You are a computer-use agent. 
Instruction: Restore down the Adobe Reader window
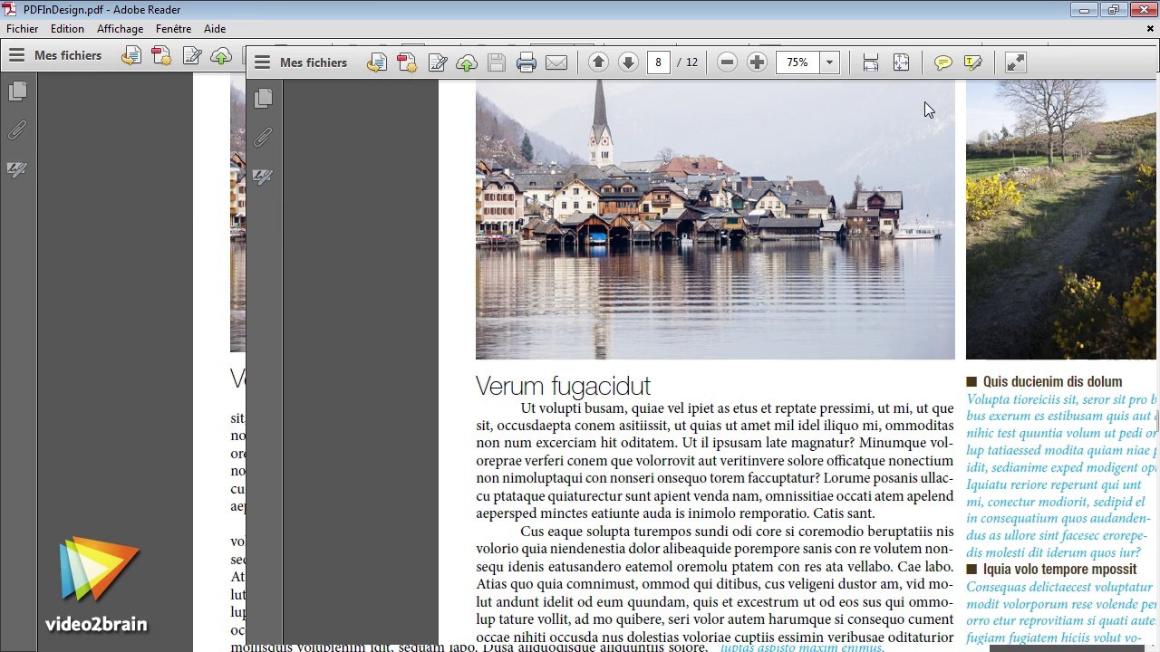[1112, 10]
